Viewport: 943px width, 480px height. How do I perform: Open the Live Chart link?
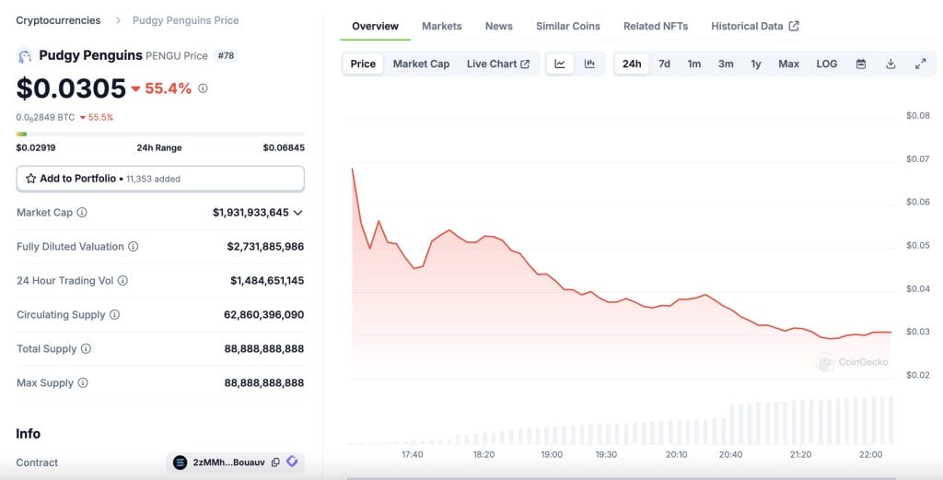498,64
